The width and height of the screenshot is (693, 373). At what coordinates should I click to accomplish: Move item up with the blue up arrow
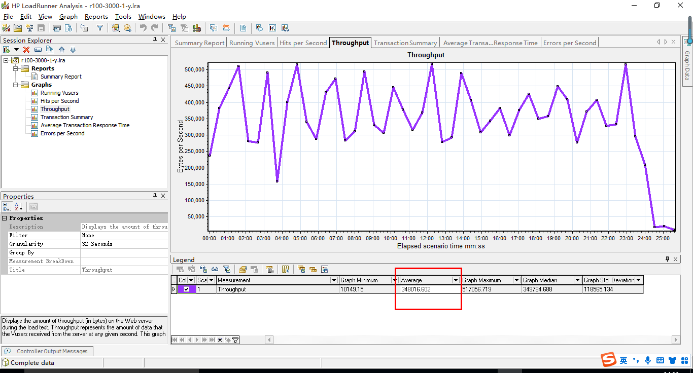click(61, 50)
